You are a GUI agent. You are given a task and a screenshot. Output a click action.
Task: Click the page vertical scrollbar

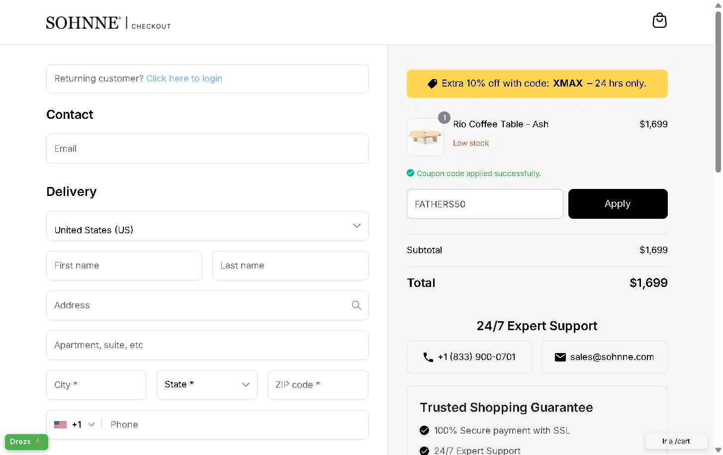click(x=719, y=92)
